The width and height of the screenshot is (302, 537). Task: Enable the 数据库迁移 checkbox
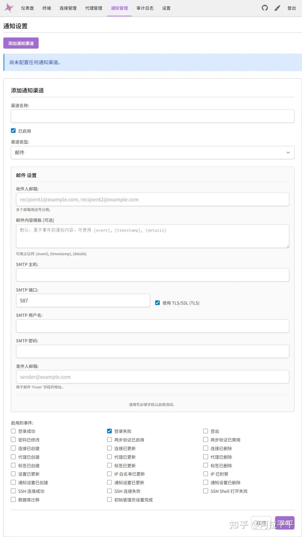click(x=13, y=500)
